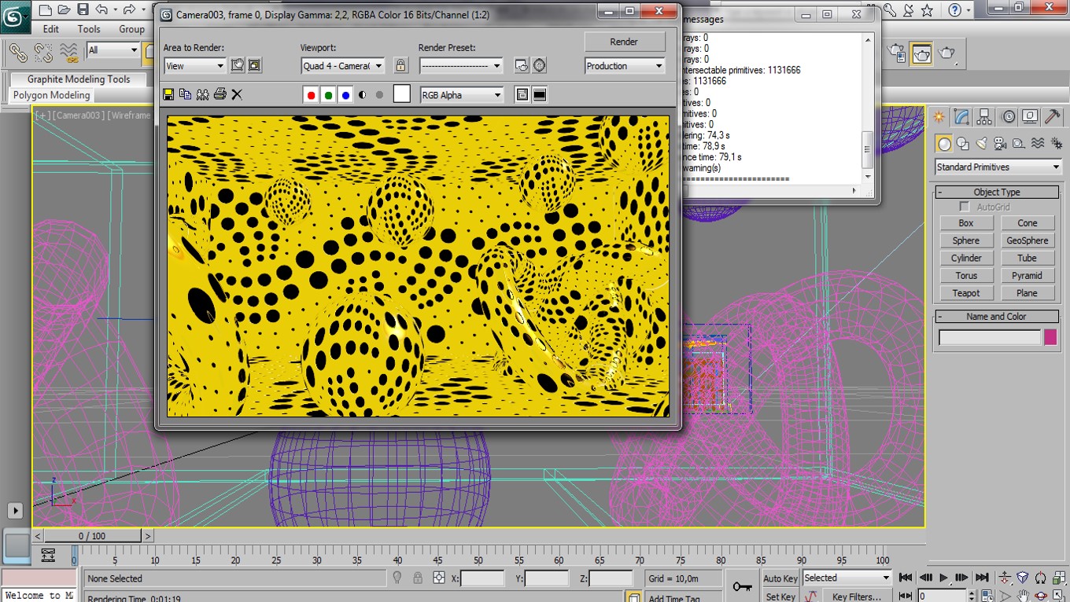This screenshot has height=602, width=1070.
Task: Toggle monochrome display circle
Action: (x=379, y=95)
